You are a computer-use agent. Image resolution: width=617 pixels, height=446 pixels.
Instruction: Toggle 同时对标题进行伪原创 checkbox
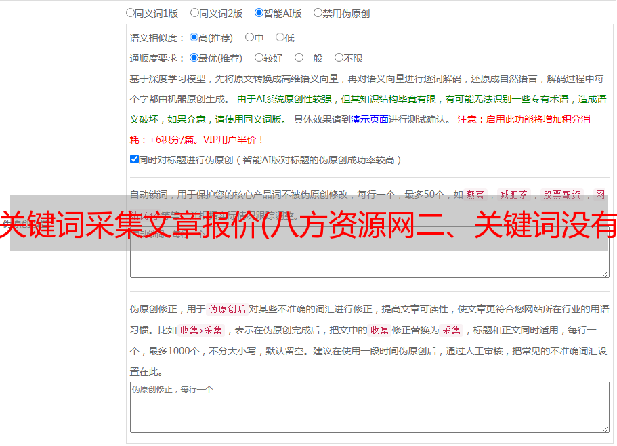(x=134, y=159)
